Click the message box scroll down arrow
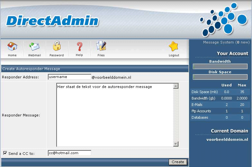252x167 pixels. [176, 144]
